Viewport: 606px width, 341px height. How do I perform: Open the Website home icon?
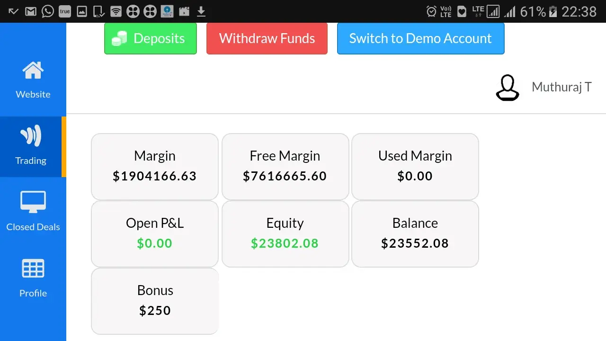coord(33,71)
